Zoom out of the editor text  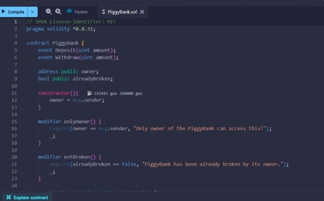[48, 11]
